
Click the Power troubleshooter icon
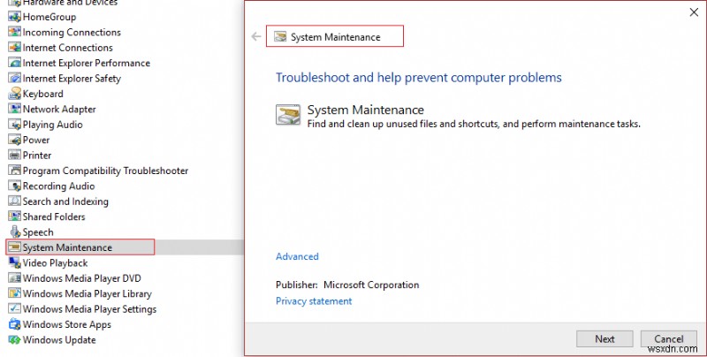coord(15,140)
